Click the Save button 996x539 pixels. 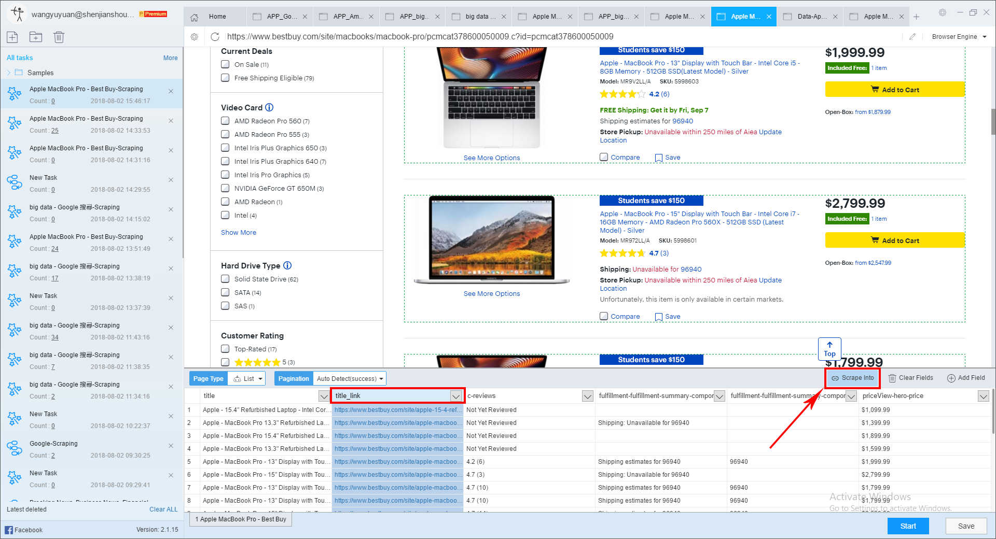[966, 526]
